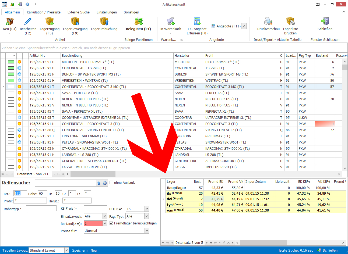The height and width of the screenshot is (254, 348).
Task: Click Neu in the status bar
Action: tap(94, 250)
